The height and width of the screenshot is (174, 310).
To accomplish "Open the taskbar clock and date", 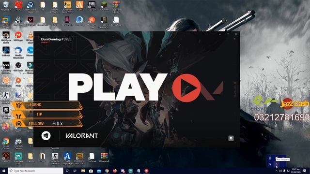I will click(295, 171).
